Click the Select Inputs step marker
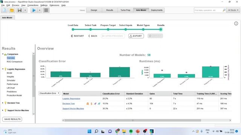The width and height of the screenshot is (241, 135). 126,29
